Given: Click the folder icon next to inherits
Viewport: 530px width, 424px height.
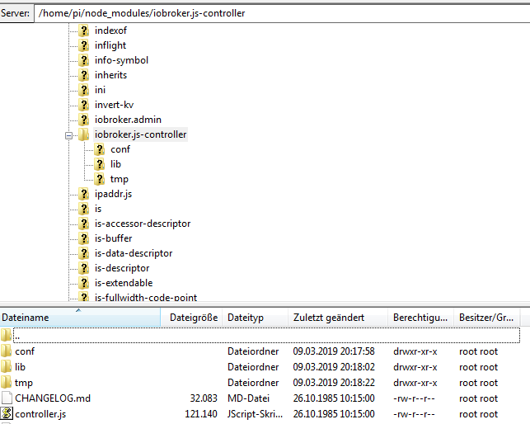Looking at the screenshot, I should coord(83,75).
